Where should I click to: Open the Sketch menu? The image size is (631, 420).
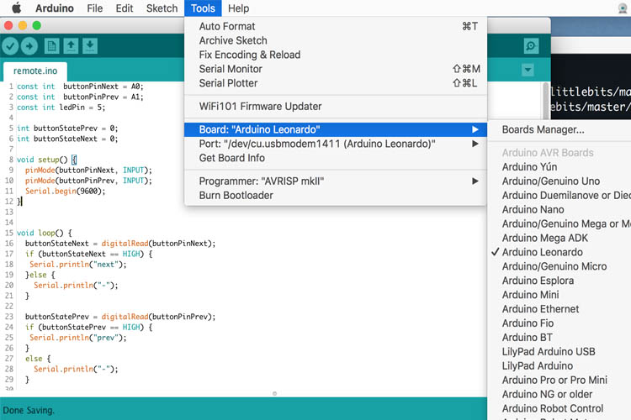162,8
